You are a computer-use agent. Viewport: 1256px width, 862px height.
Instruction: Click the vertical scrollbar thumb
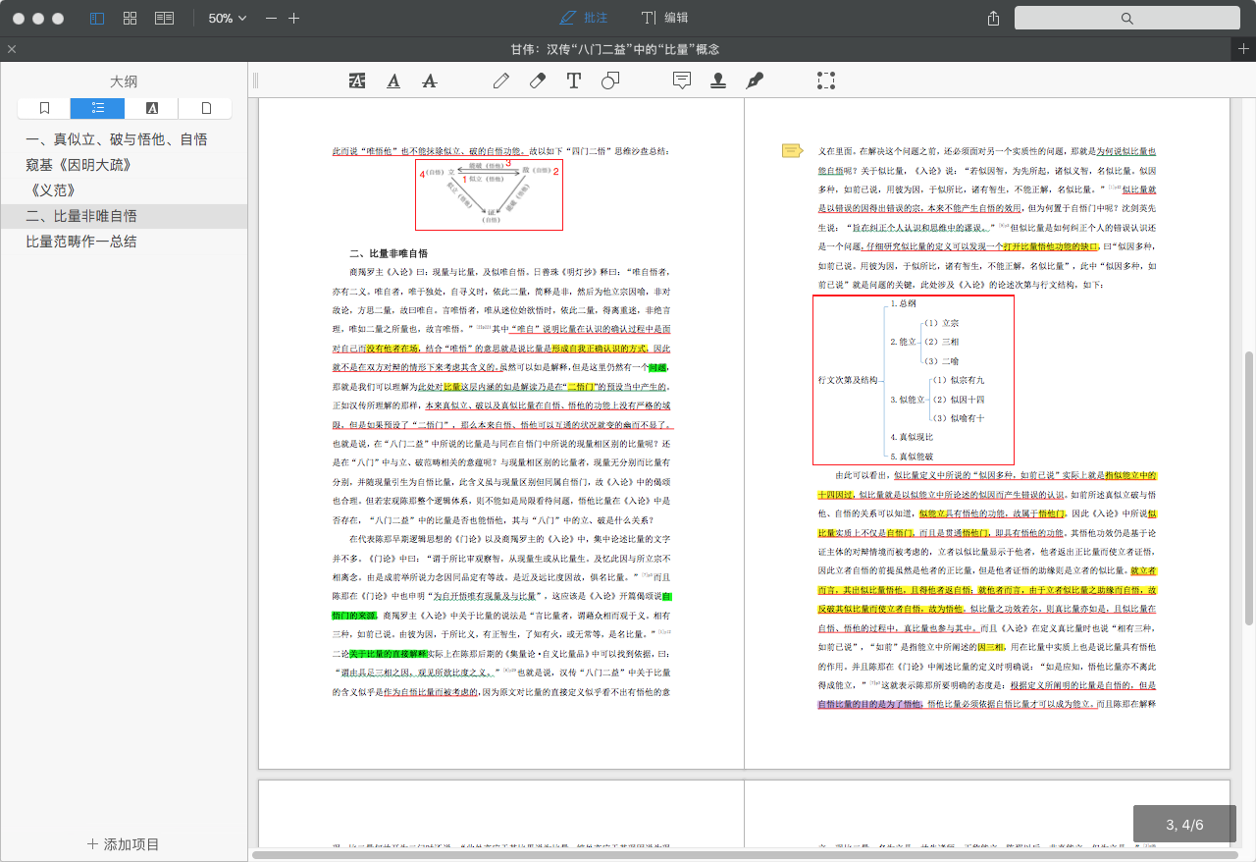[x=1249, y=488]
